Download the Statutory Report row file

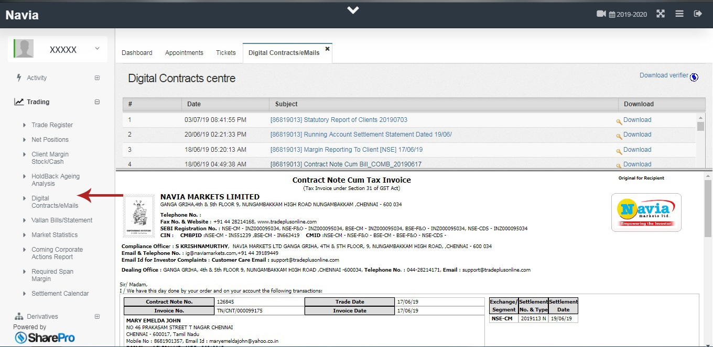point(638,120)
